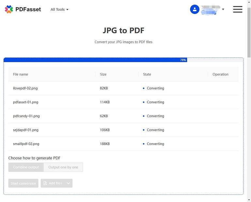Select the pdfasset-01.png file name
Screen dimensions: 251x202
pos(26,102)
